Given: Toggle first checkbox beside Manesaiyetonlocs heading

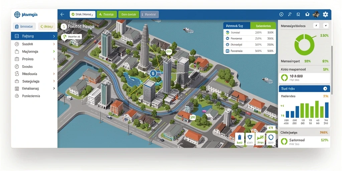Looking at the screenshot, I should [x=316, y=26].
